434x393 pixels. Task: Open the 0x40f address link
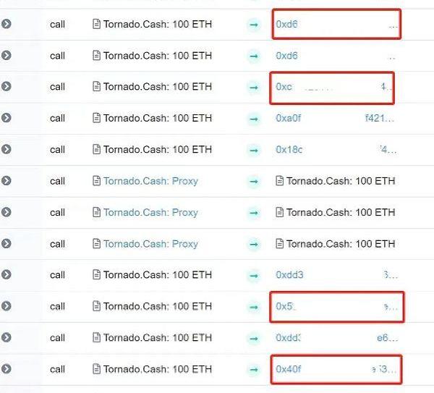tap(336, 369)
